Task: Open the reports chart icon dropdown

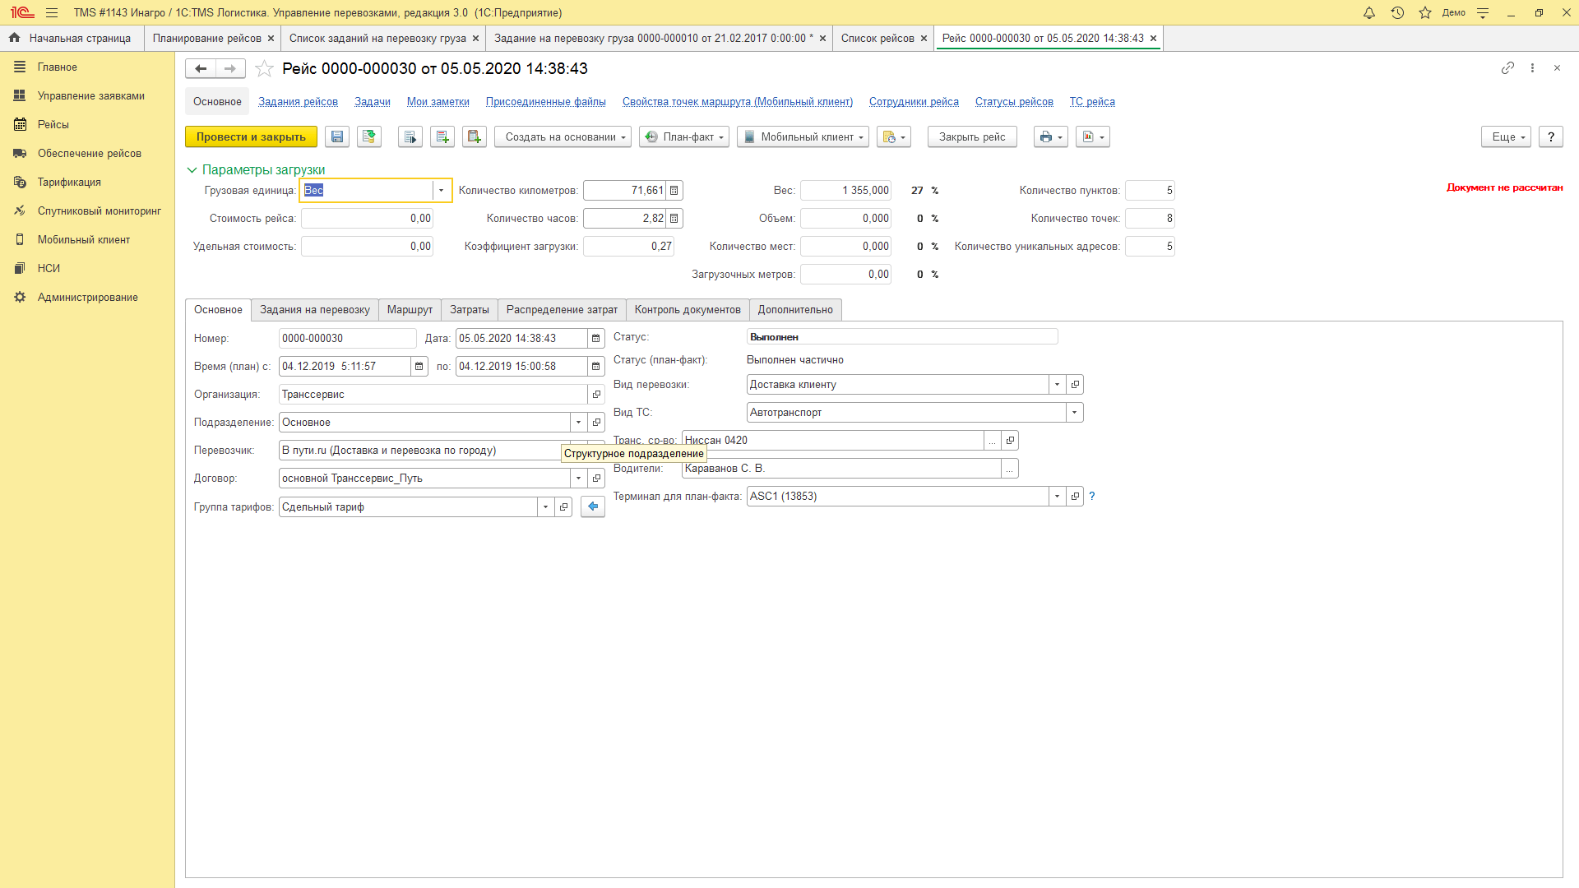Action: point(1093,137)
